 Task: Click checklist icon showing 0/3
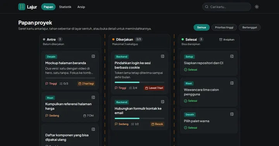[61, 83]
